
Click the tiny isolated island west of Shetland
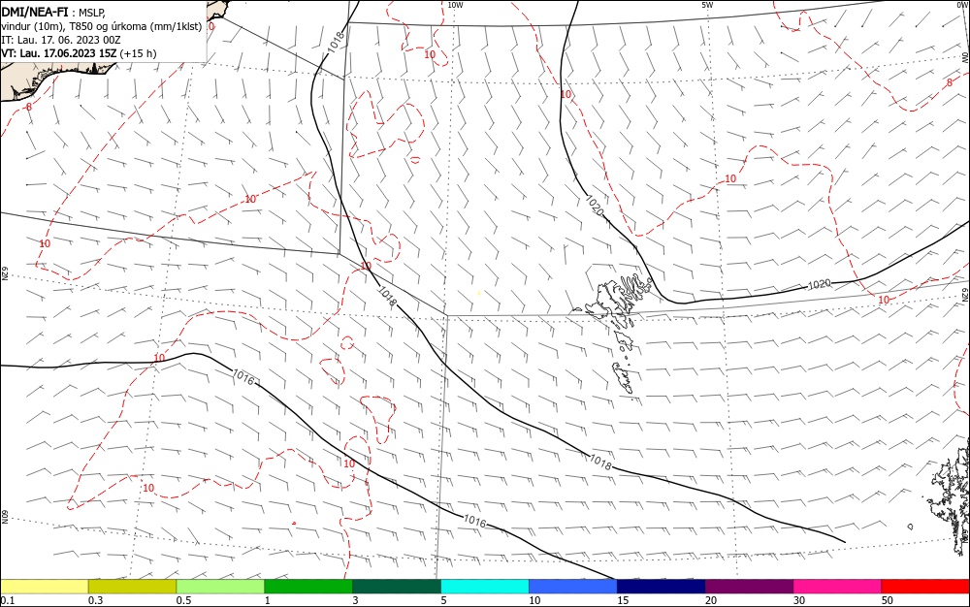click(x=910, y=527)
